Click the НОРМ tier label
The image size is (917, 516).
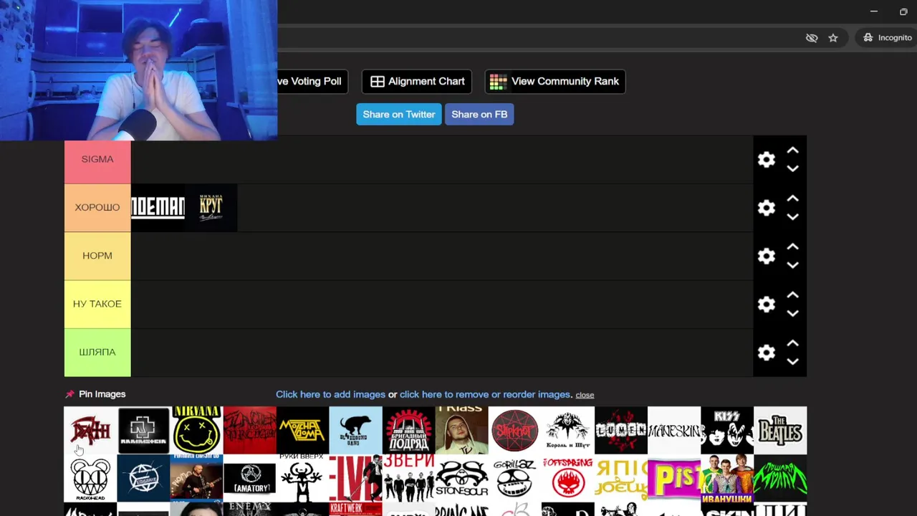97,256
